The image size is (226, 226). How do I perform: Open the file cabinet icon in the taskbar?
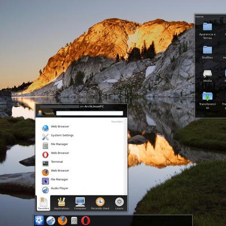[74, 221]
